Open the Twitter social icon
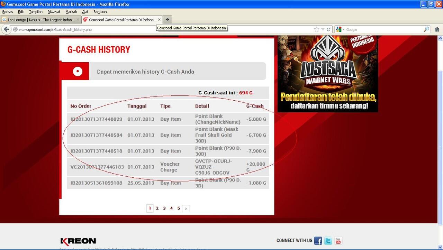Screen dimensions: 443x250 pyautogui.click(x=328, y=241)
